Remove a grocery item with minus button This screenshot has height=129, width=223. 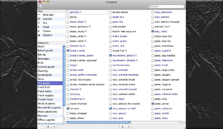point(129,126)
